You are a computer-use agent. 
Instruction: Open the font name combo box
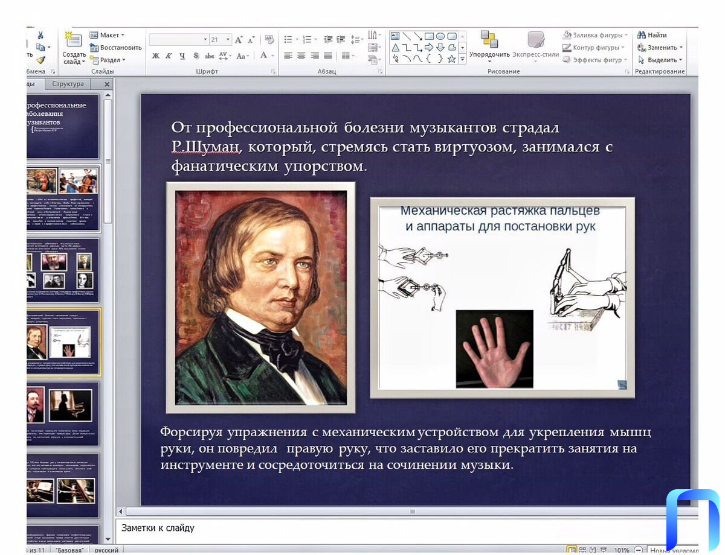pos(178,39)
